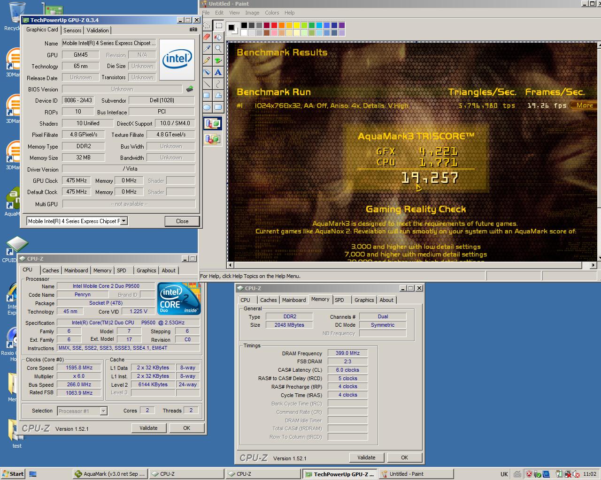Switch to Validation tab in GPU-Z
This screenshot has height=480, width=601.
tap(98, 30)
